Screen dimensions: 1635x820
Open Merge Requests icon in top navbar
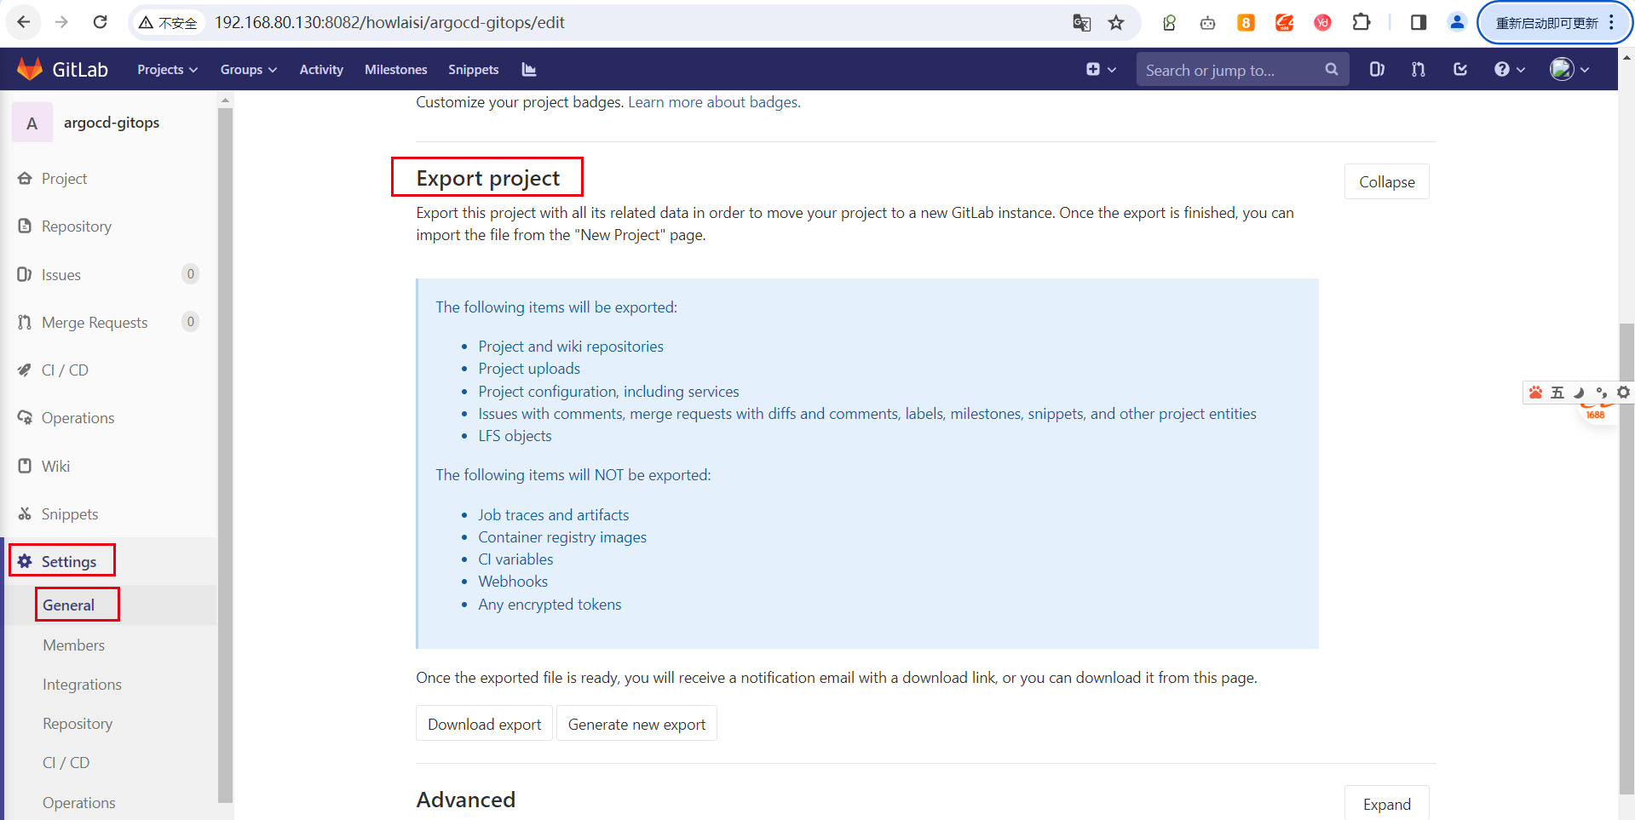[1419, 70]
